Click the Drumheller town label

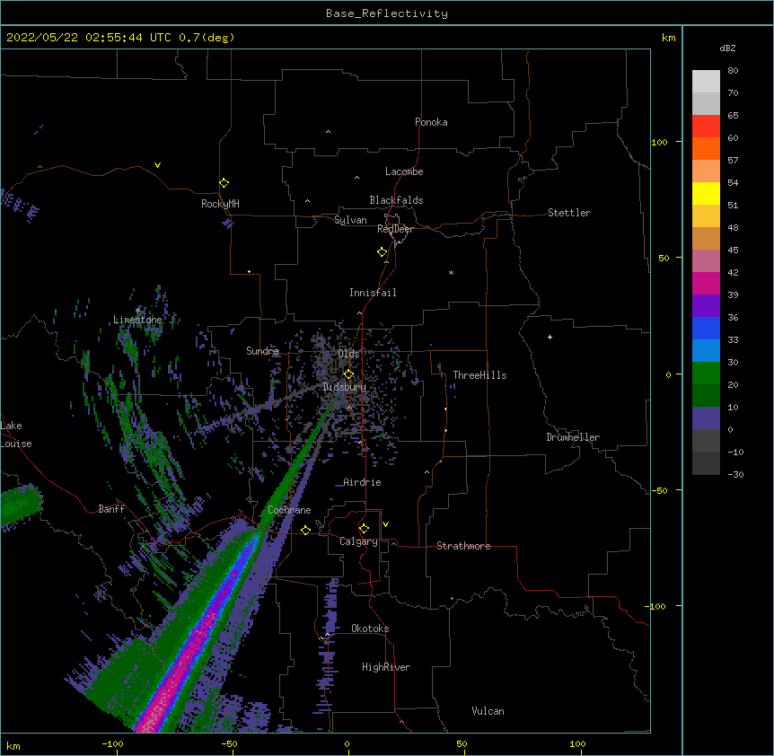tap(573, 437)
